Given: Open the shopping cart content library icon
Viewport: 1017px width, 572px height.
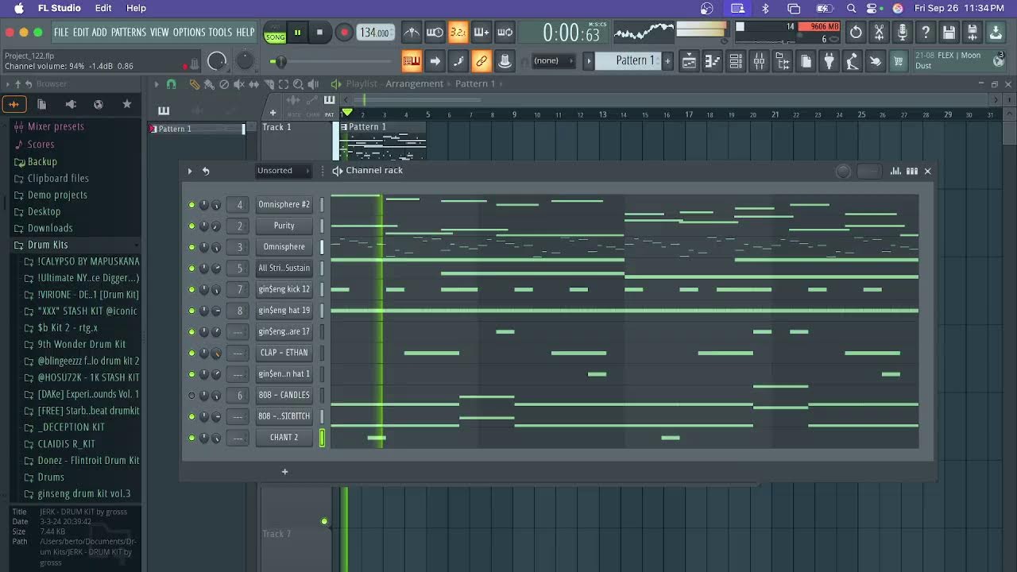Looking at the screenshot, I should [899, 61].
